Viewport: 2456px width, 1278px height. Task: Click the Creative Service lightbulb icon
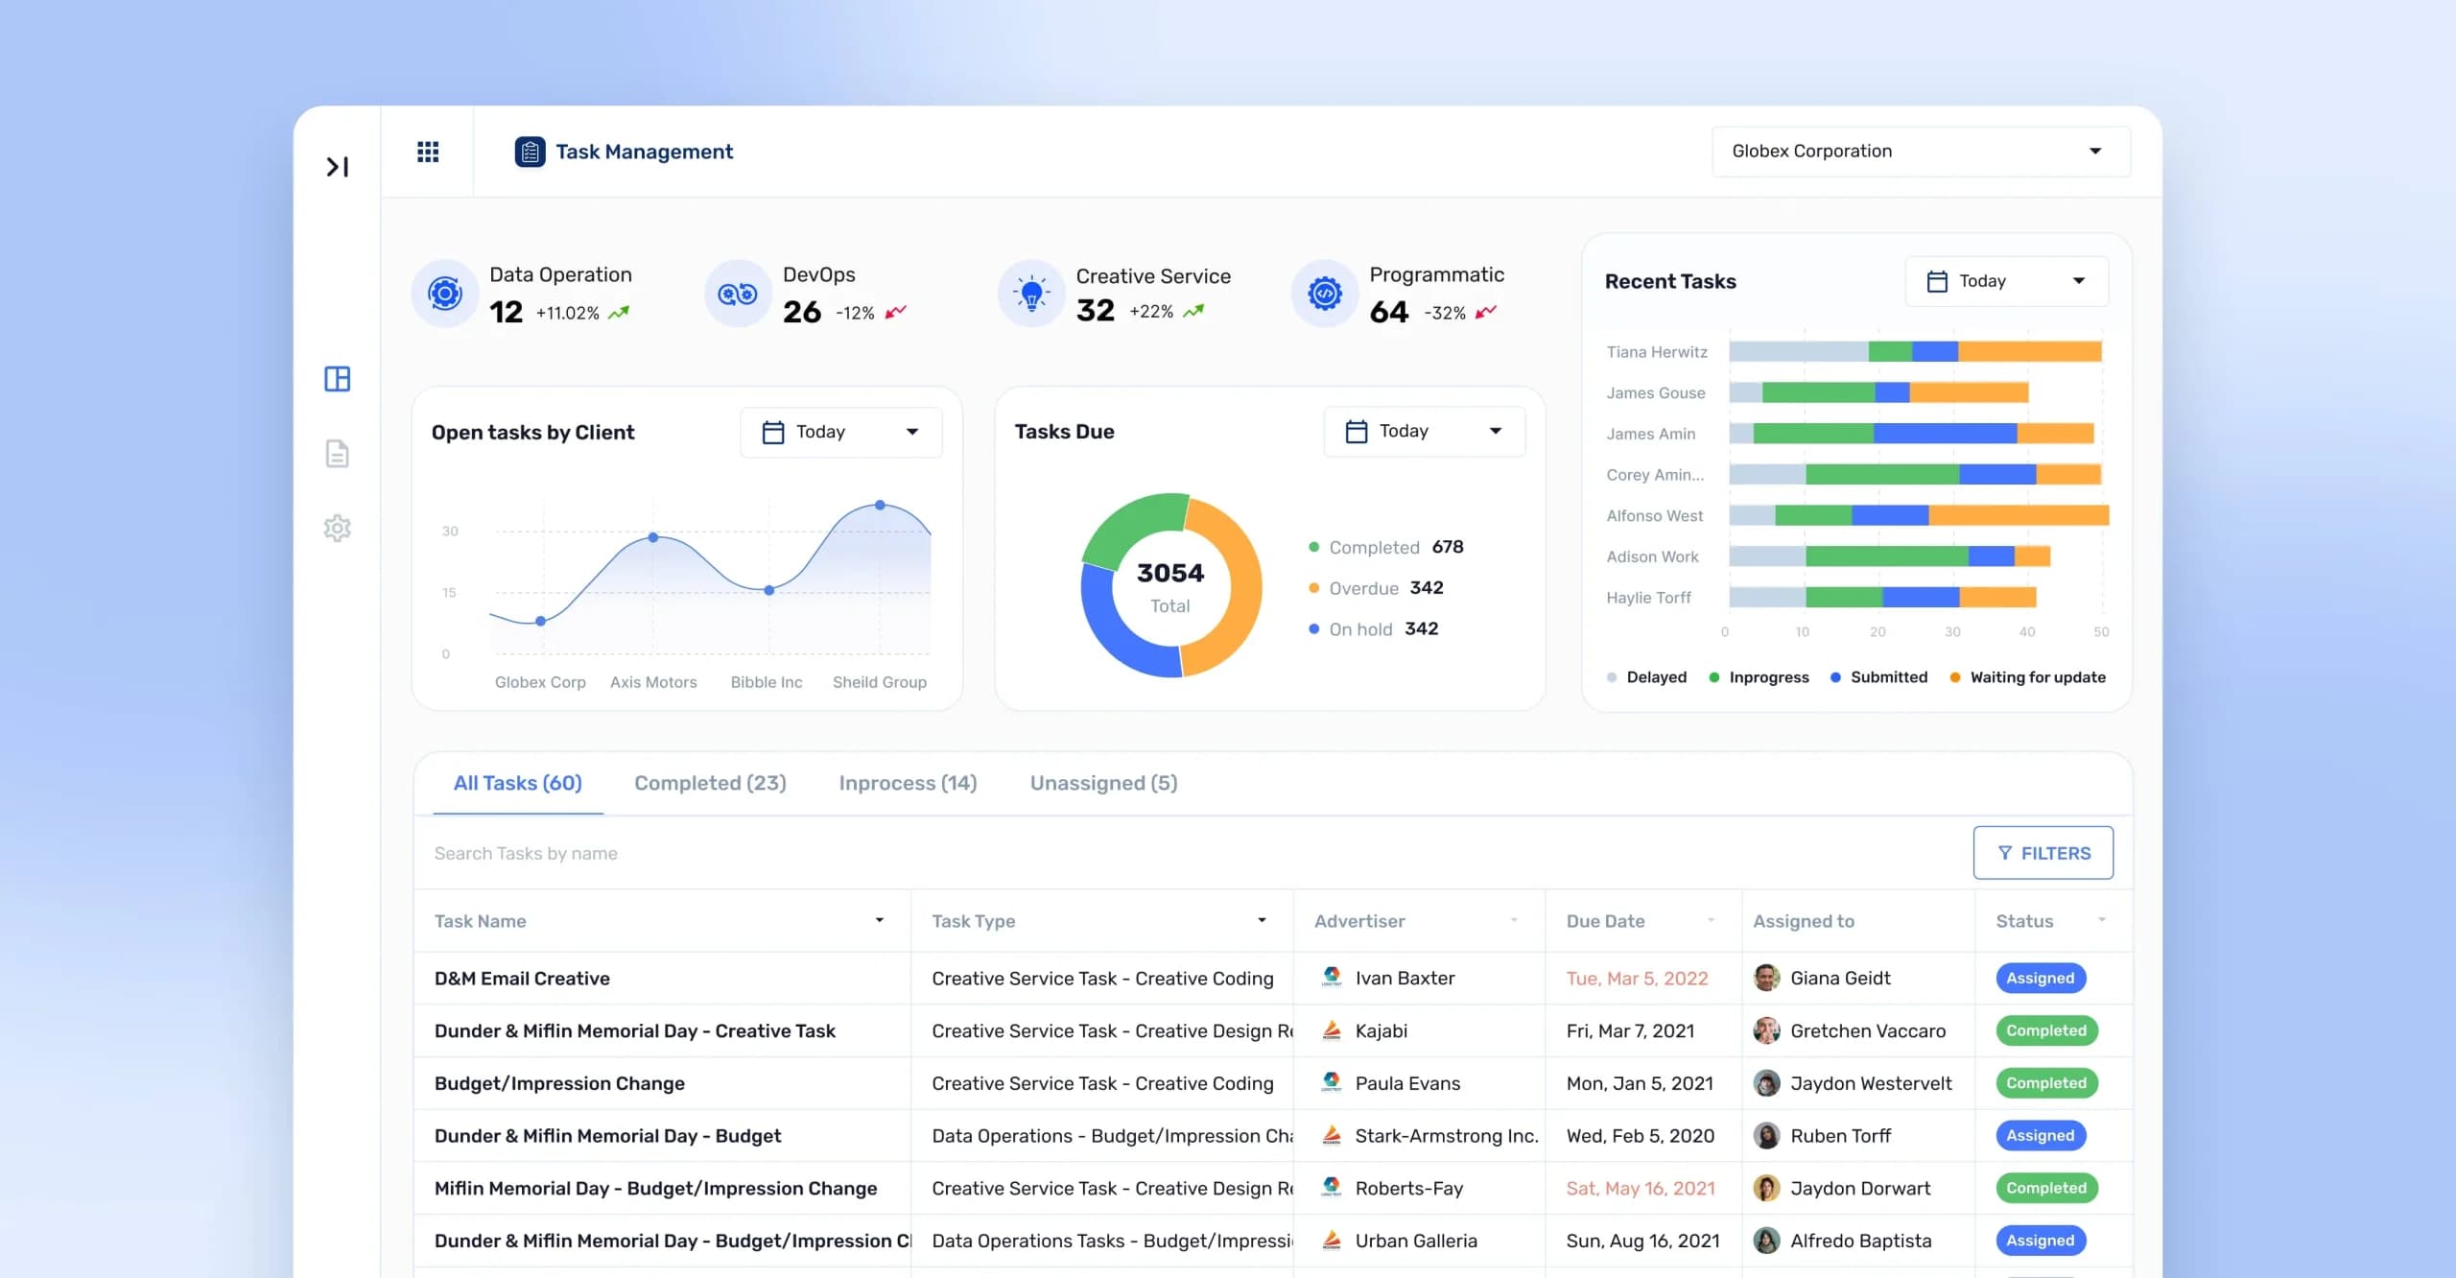pyautogui.click(x=1031, y=294)
